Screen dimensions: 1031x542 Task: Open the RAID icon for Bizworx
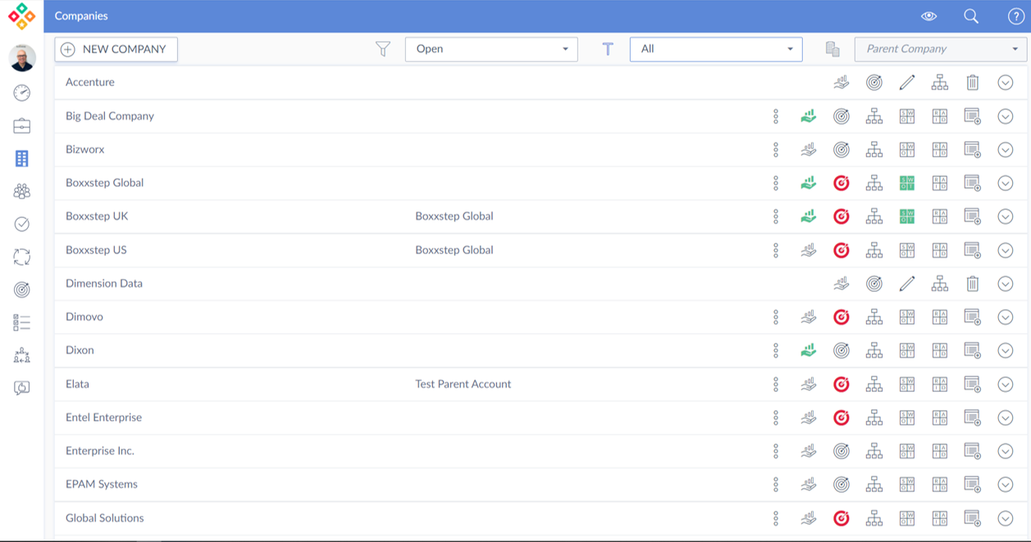point(940,150)
